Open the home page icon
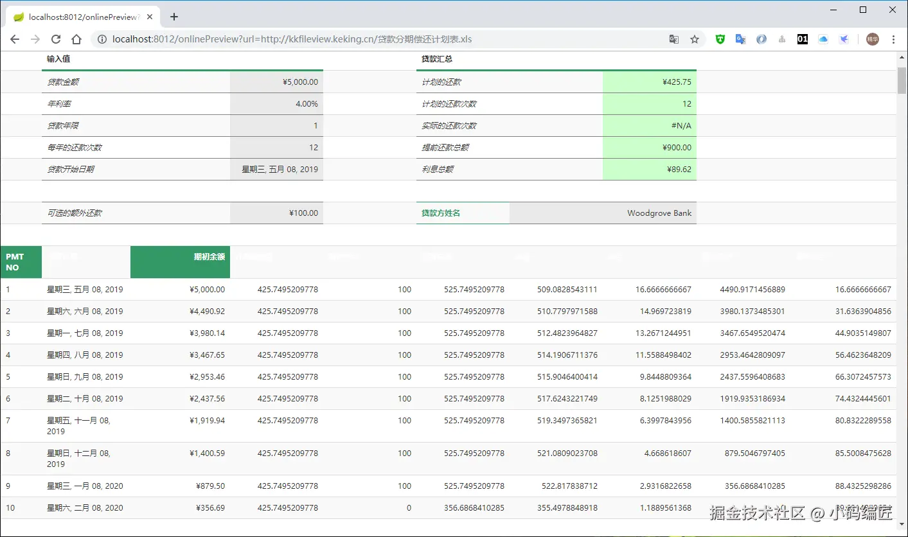 point(76,39)
